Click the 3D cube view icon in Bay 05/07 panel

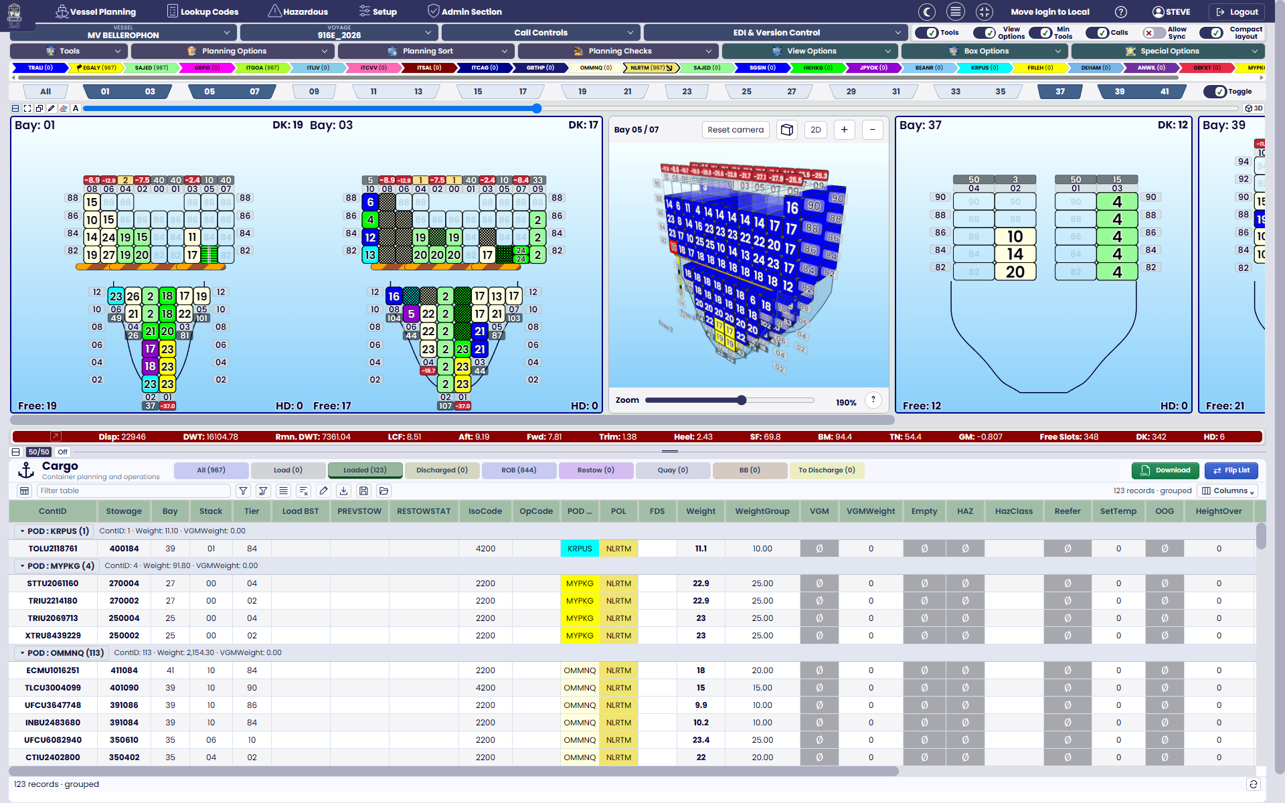787,130
